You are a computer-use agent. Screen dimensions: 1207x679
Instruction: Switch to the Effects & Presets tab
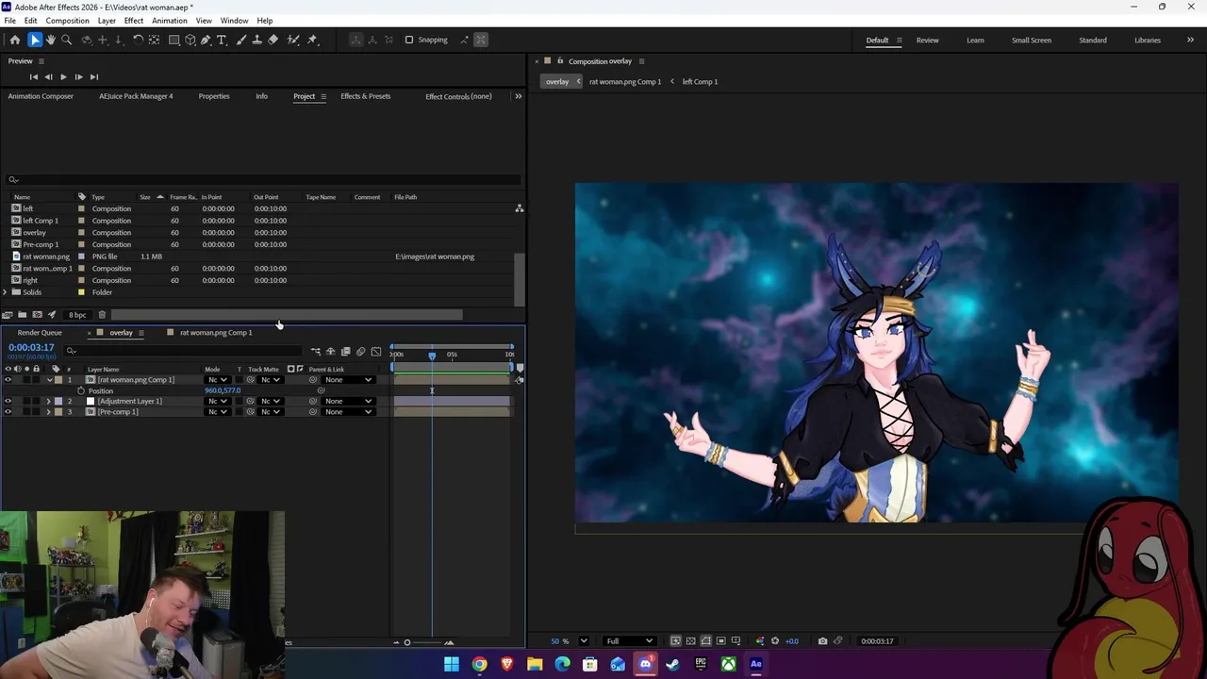pyautogui.click(x=365, y=96)
